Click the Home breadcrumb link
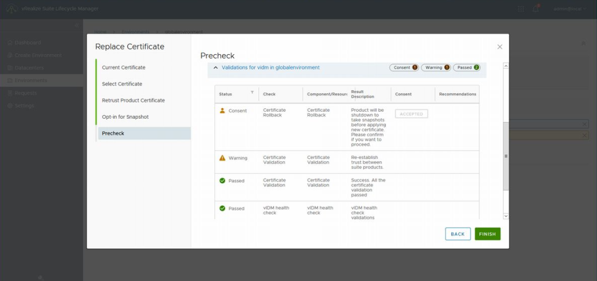This screenshot has height=281, width=597. [100, 32]
